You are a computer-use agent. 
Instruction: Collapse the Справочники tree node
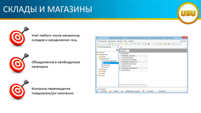click(97, 55)
